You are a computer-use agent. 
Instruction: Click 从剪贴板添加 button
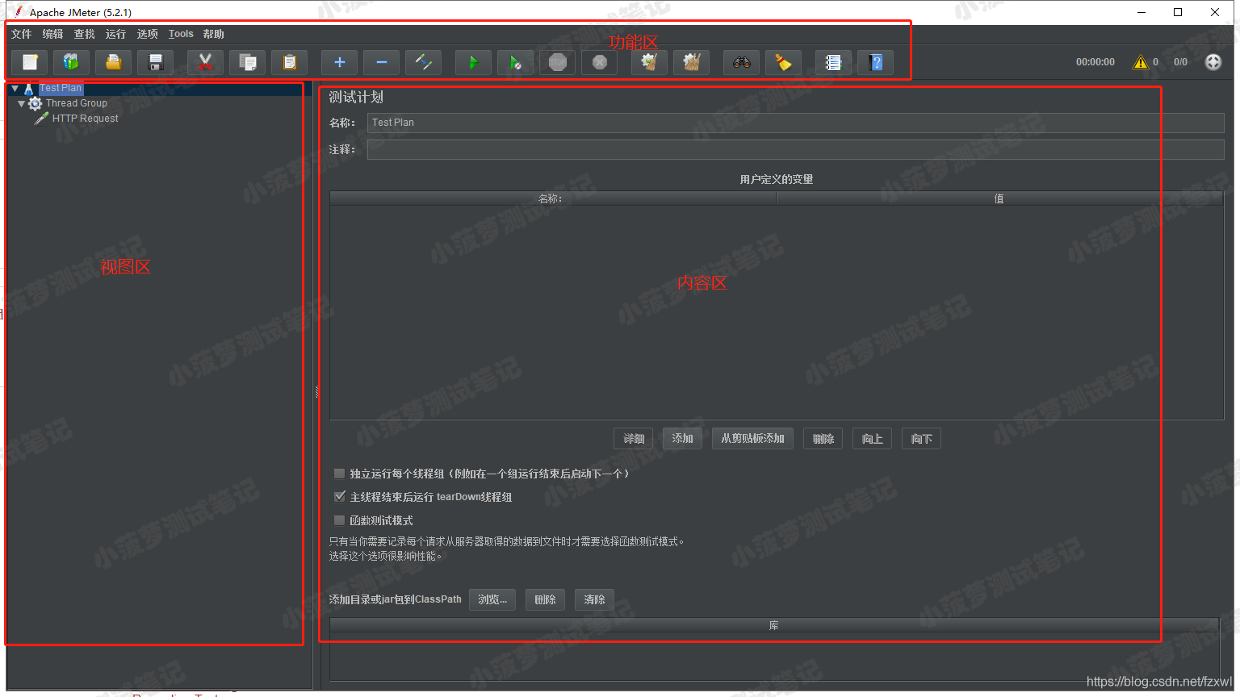753,439
